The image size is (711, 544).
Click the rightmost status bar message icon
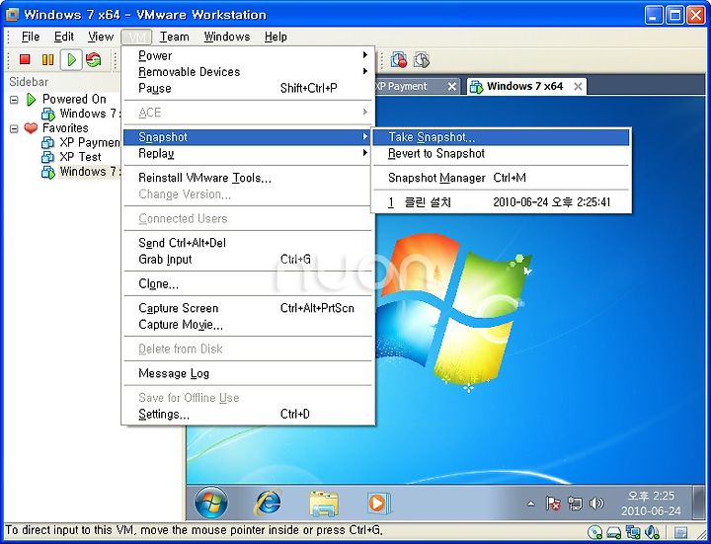point(679,532)
